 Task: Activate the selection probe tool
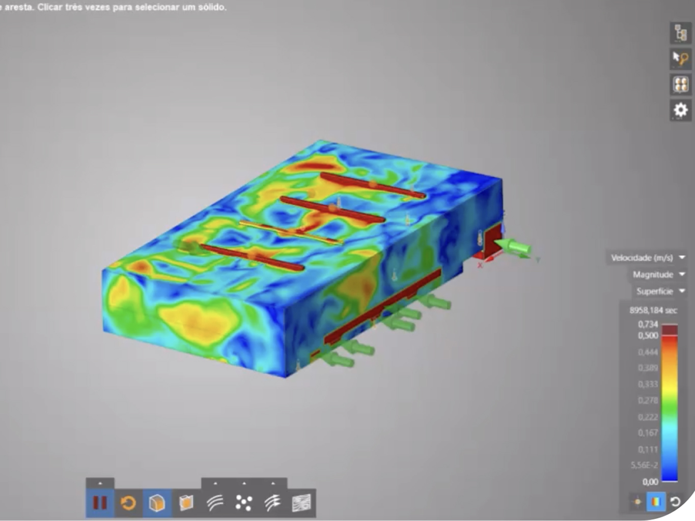pos(680,59)
